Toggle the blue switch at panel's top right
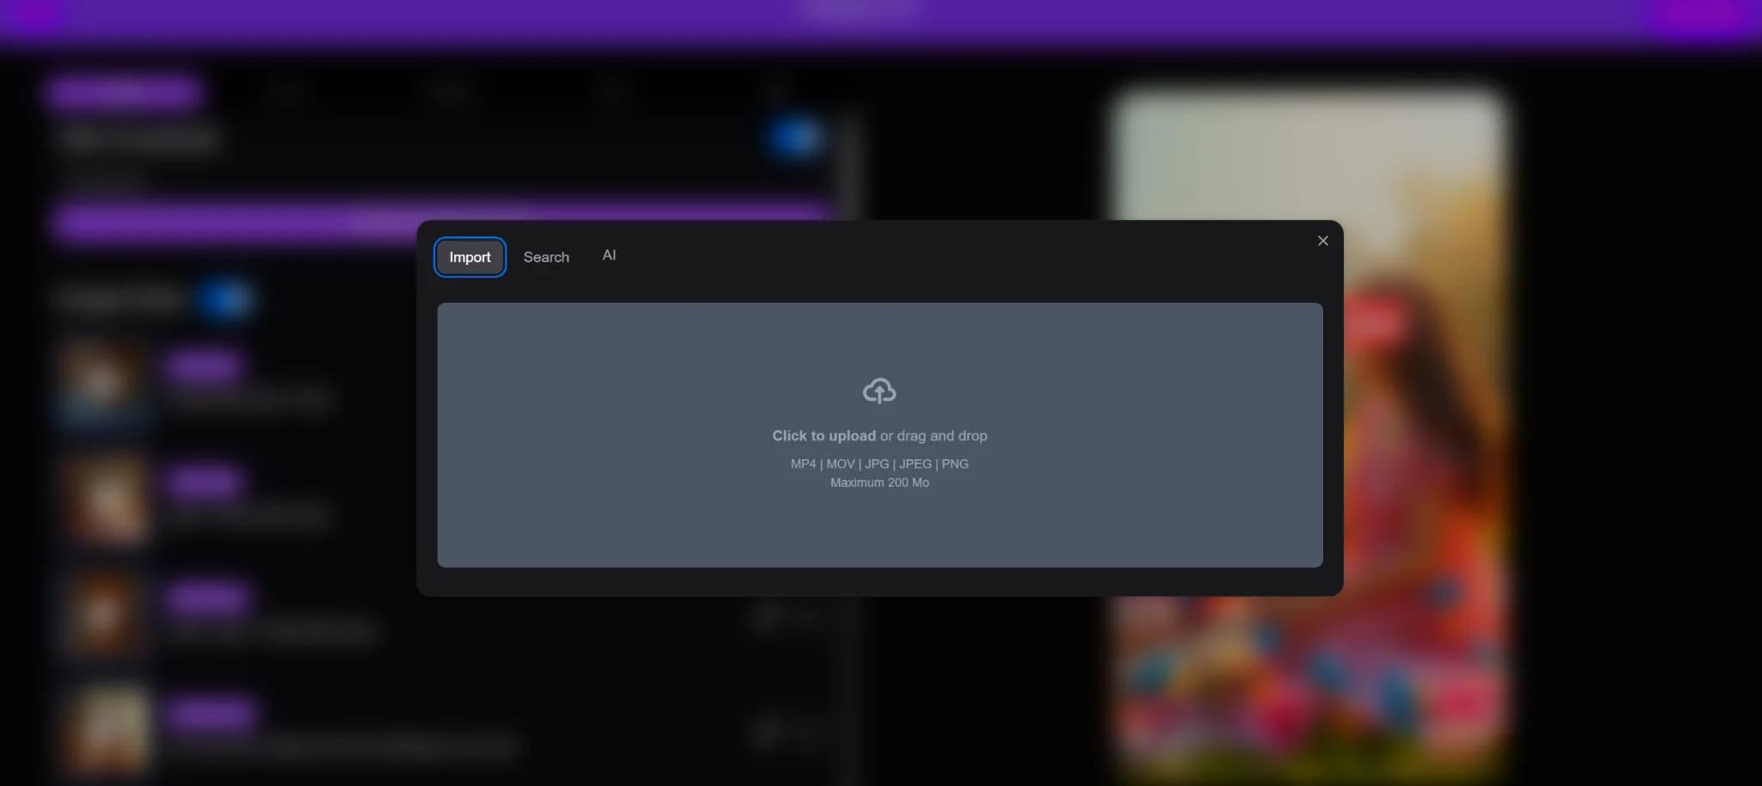The image size is (1762, 786). tap(795, 138)
